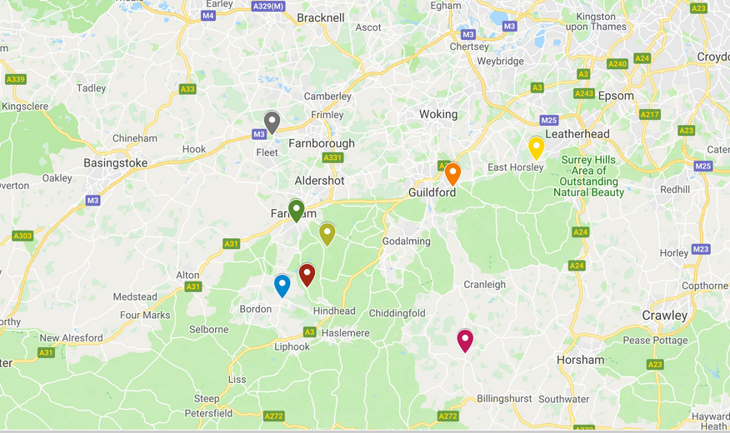This screenshot has height=433, width=730.
Task: Click the Bracknell town label
Action: click(321, 18)
